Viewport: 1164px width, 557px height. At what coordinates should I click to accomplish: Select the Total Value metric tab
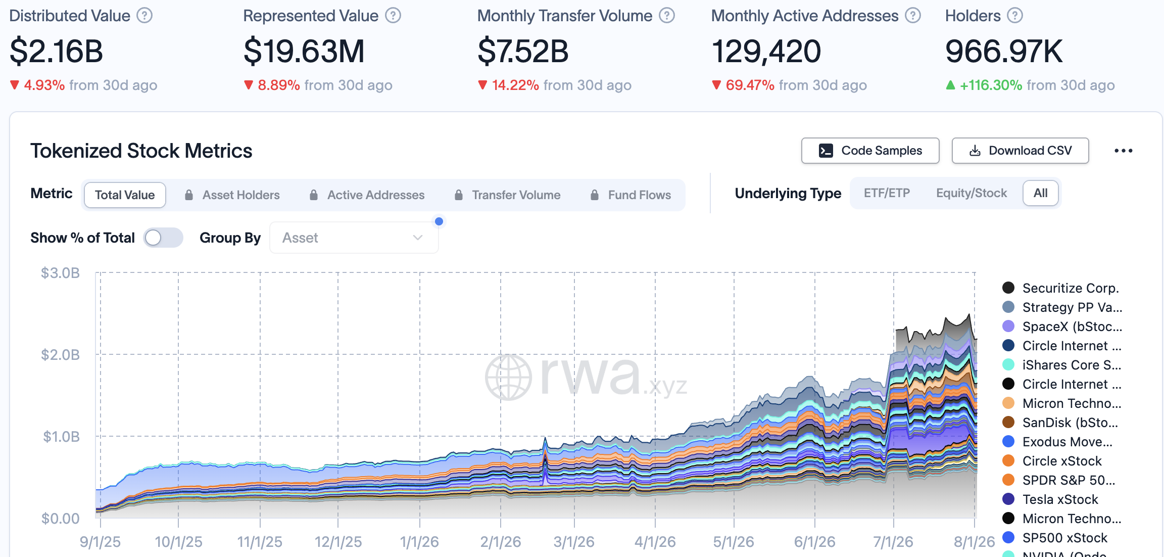click(125, 195)
